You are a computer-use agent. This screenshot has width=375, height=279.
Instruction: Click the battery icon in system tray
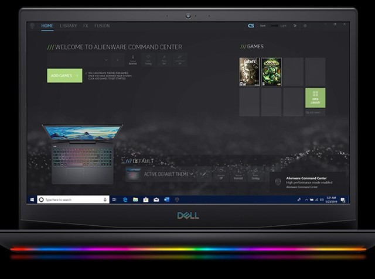(x=311, y=200)
